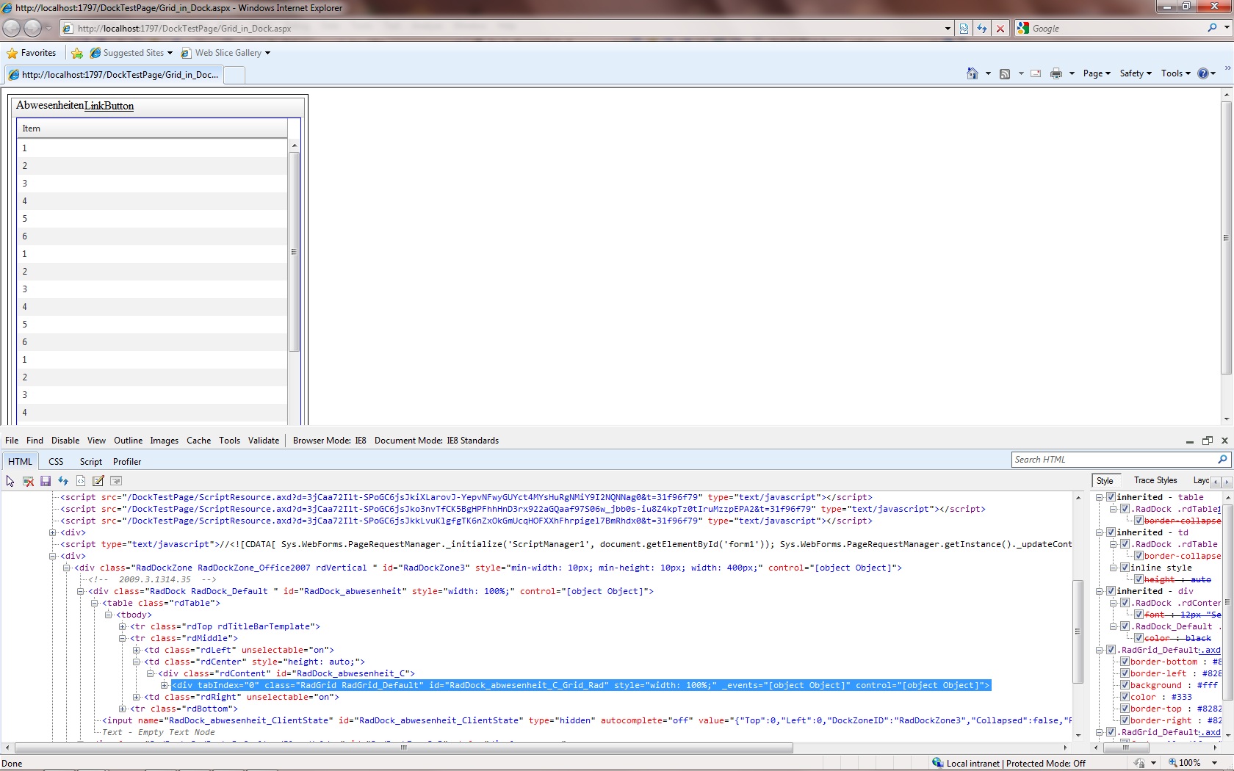The height and width of the screenshot is (771, 1234).
Task: Click Browser Mode: IE8 button
Action: (330, 441)
